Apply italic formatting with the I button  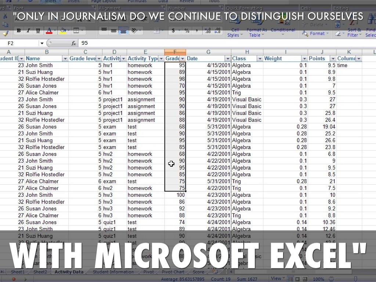tap(28, 31)
